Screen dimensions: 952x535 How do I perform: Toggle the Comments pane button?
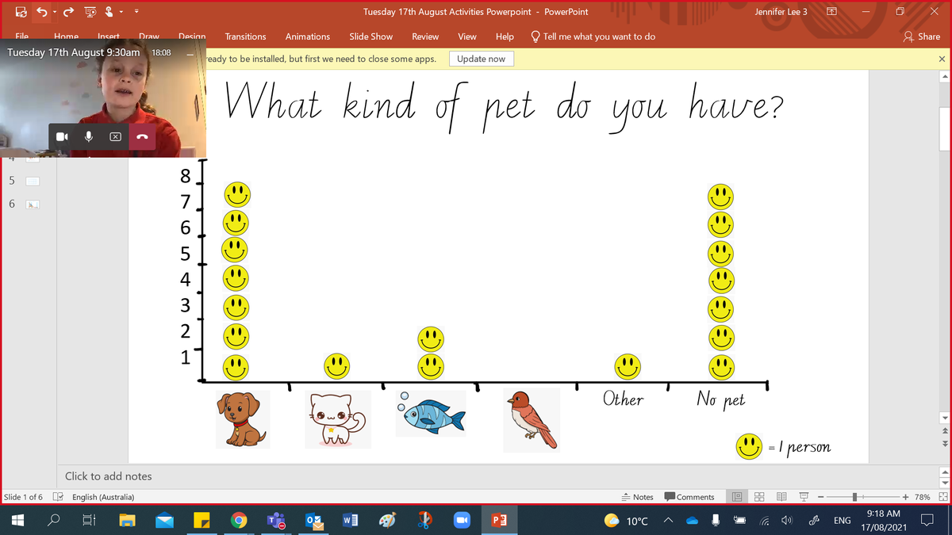point(689,497)
